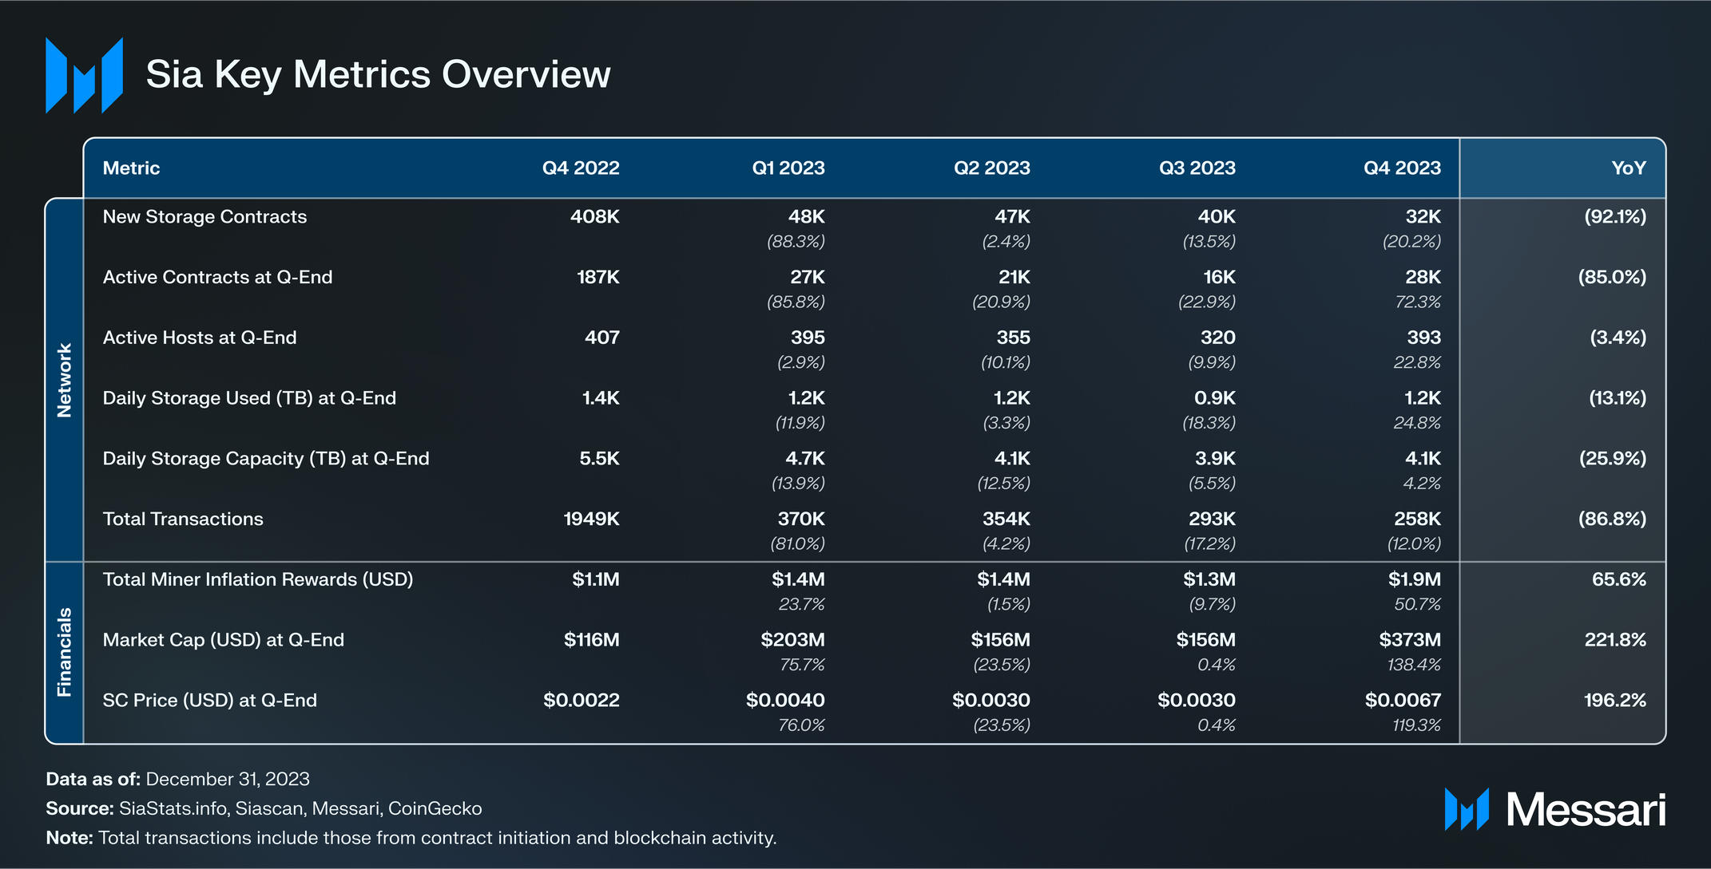
Task: Click the 408K Q4 2022 contracts value
Action: tap(594, 217)
